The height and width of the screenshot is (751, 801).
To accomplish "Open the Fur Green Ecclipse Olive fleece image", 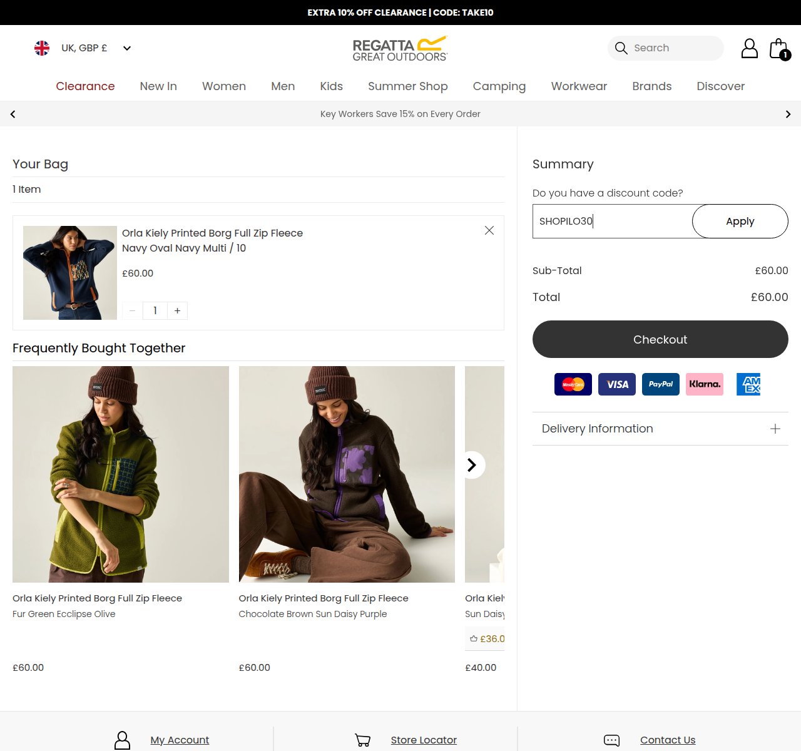I will coord(121,474).
